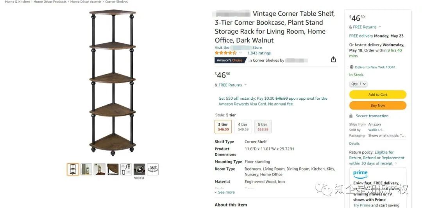422x208 pixels.
Task: Click the Amazon's Choice badge
Action: [230, 60]
